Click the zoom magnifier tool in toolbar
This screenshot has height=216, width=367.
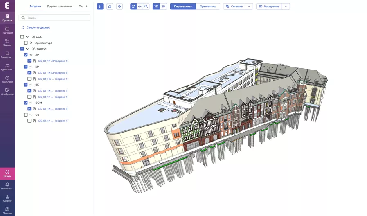[146, 7]
